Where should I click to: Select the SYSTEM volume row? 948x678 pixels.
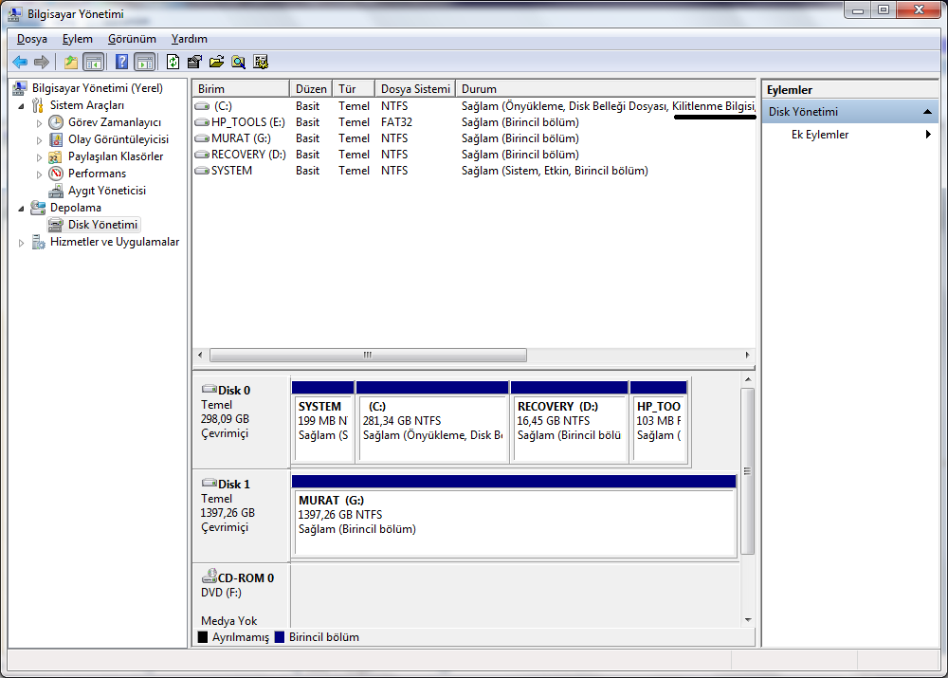point(474,172)
